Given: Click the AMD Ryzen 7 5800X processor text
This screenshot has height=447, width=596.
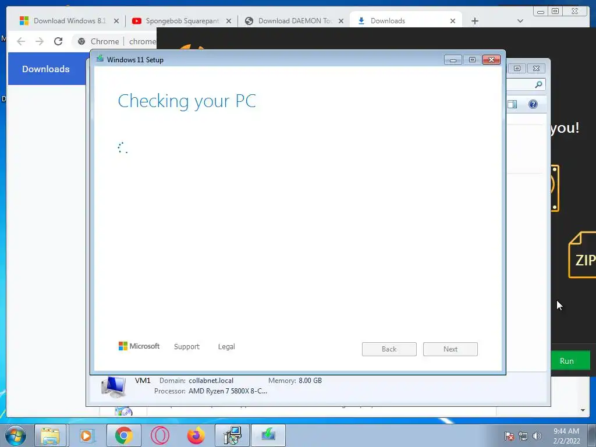Looking at the screenshot, I should (x=228, y=391).
